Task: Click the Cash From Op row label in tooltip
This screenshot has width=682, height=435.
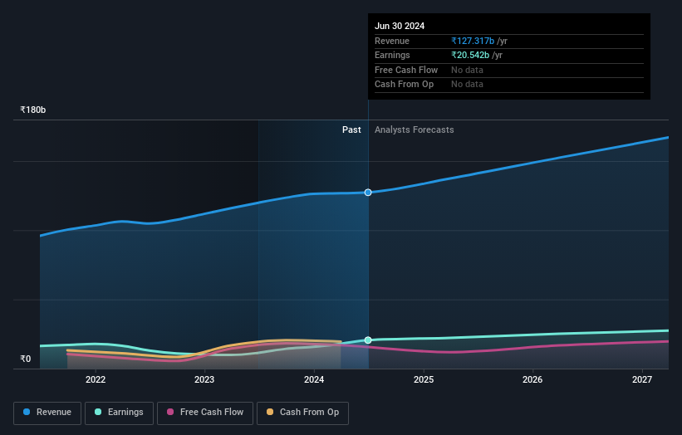Action: (x=404, y=85)
